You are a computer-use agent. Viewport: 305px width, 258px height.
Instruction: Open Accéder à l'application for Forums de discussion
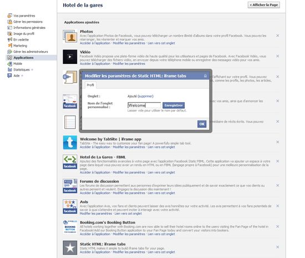tap(95, 193)
